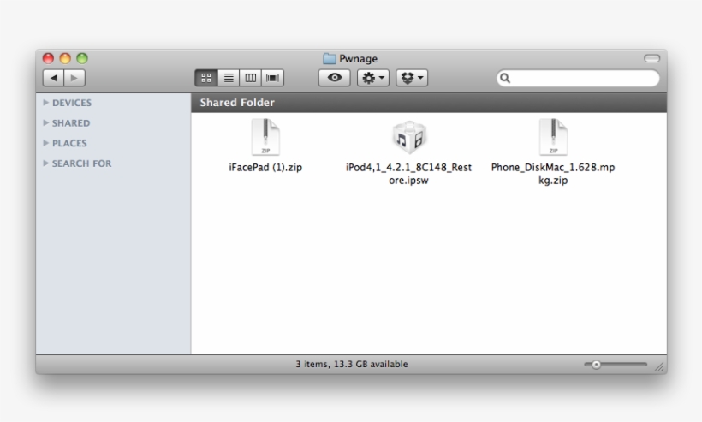Select the Phone_DiskMac_1.628.mpkg.zip file icon
Image resolution: width=702 pixels, height=422 pixels.
click(x=553, y=137)
